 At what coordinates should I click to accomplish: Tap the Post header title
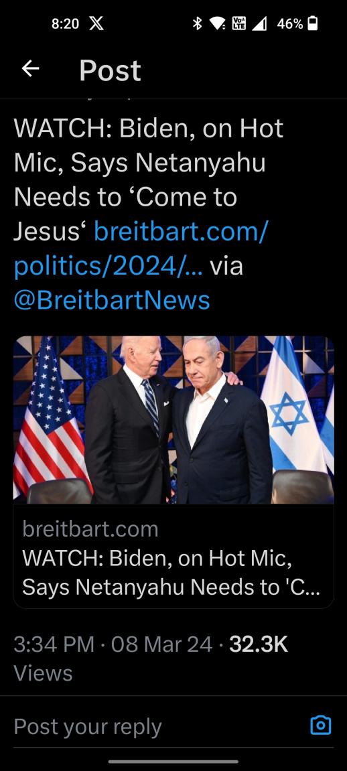[x=110, y=70]
